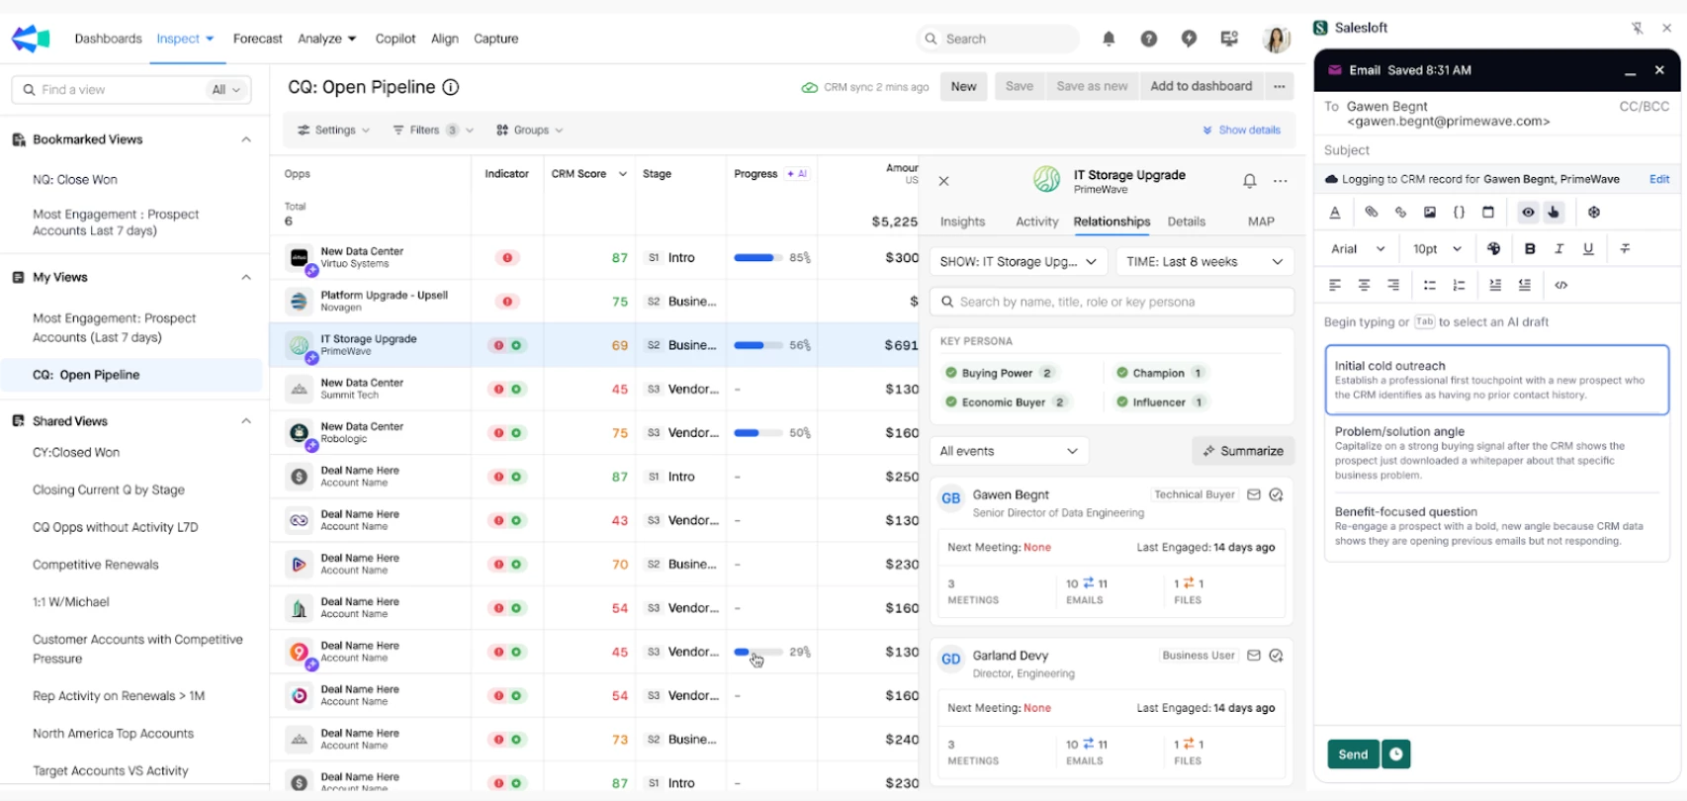Click the user profile avatar

tap(1277, 39)
